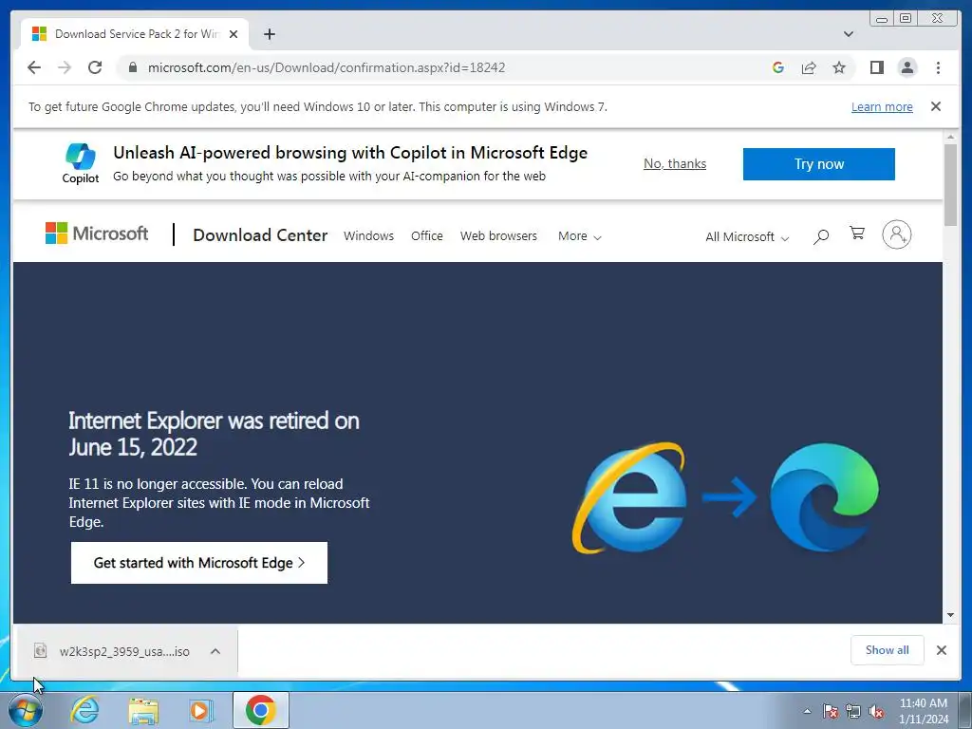Open Windows Explorer from taskbar
The image size is (972, 729).
[x=143, y=710]
